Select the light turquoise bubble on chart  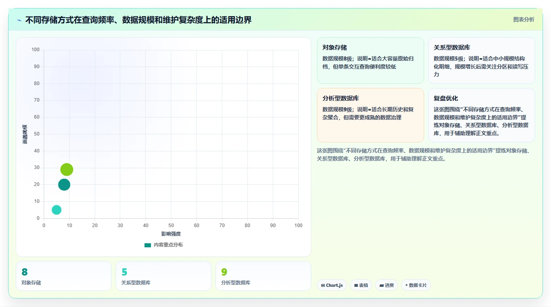tap(57, 210)
